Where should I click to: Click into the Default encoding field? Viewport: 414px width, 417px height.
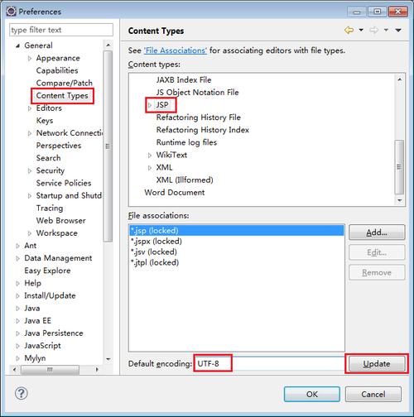269,364
